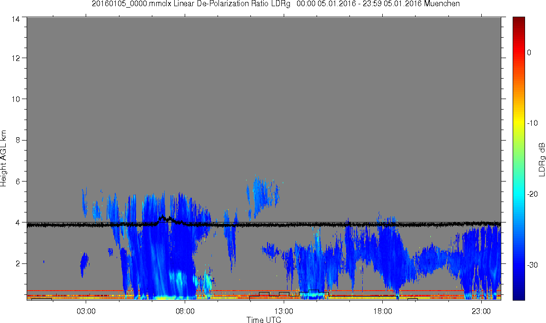Image resolution: width=546 pixels, height=323 pixels.
Task: Click the height tick label 6
Action: coord(18,181)
